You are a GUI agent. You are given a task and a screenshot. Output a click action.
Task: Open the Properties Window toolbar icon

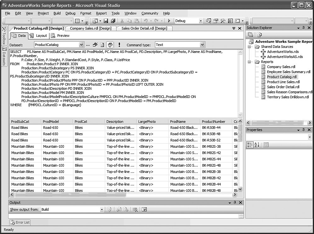pyautogui.click(x=216, y=21)
